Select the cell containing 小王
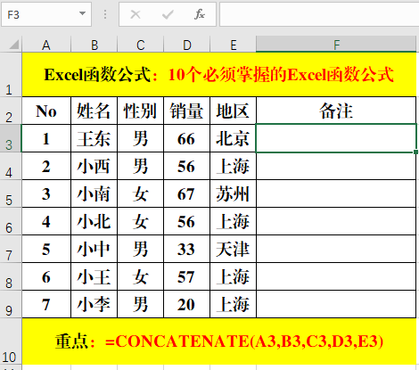Screen dimensions: 419x370 coord(94,276)
